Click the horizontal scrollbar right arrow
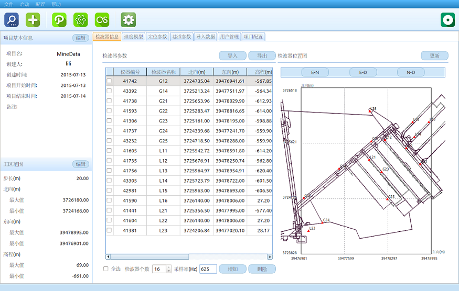 [270, 257]
